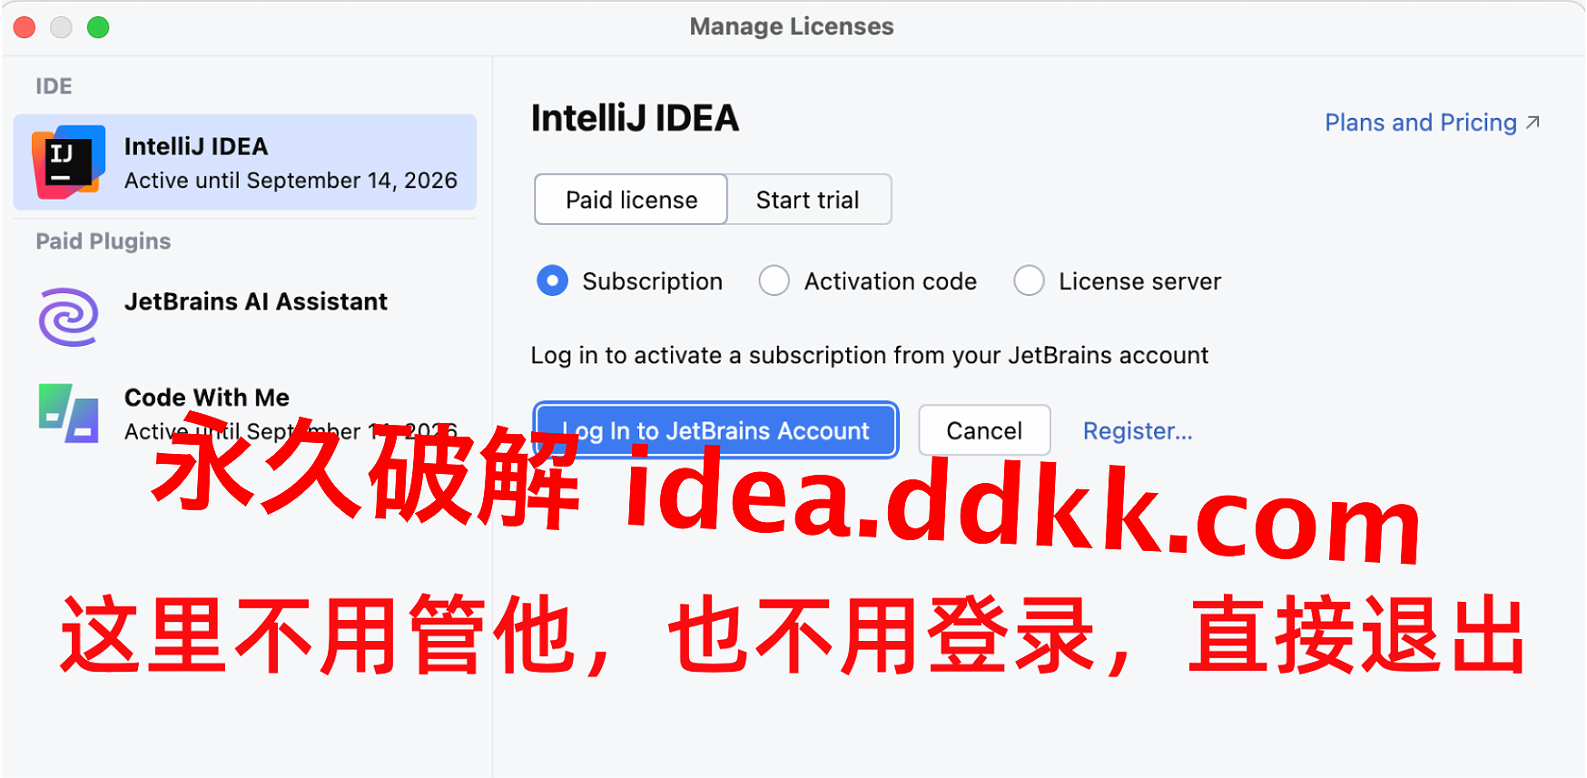Select JetBrains AI Assistant plugin entry
The image size is (1587, 778).
click(245, 317)
